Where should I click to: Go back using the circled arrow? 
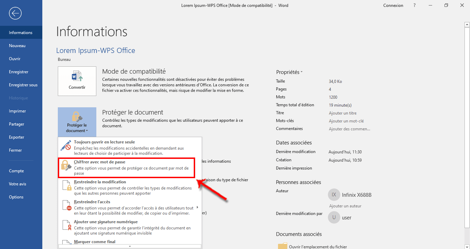(x=15, y=13)
